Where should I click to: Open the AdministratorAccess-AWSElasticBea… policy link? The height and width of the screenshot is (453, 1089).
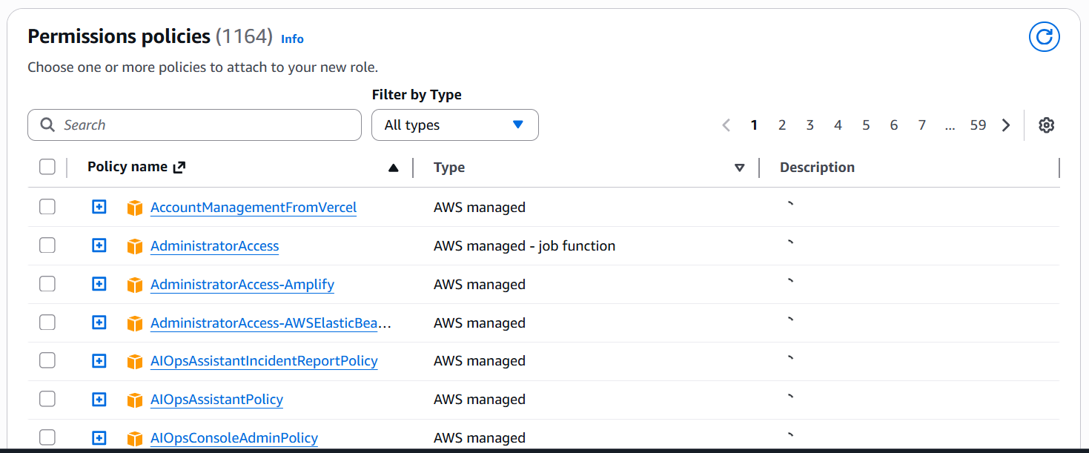click(x=271, y=323)
